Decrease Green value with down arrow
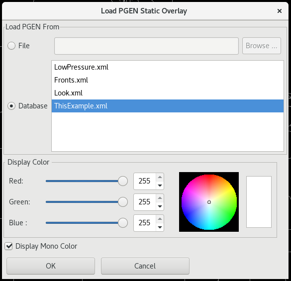Image resolution: width=291 pixels, height=281 pixels. coord(160,206)
